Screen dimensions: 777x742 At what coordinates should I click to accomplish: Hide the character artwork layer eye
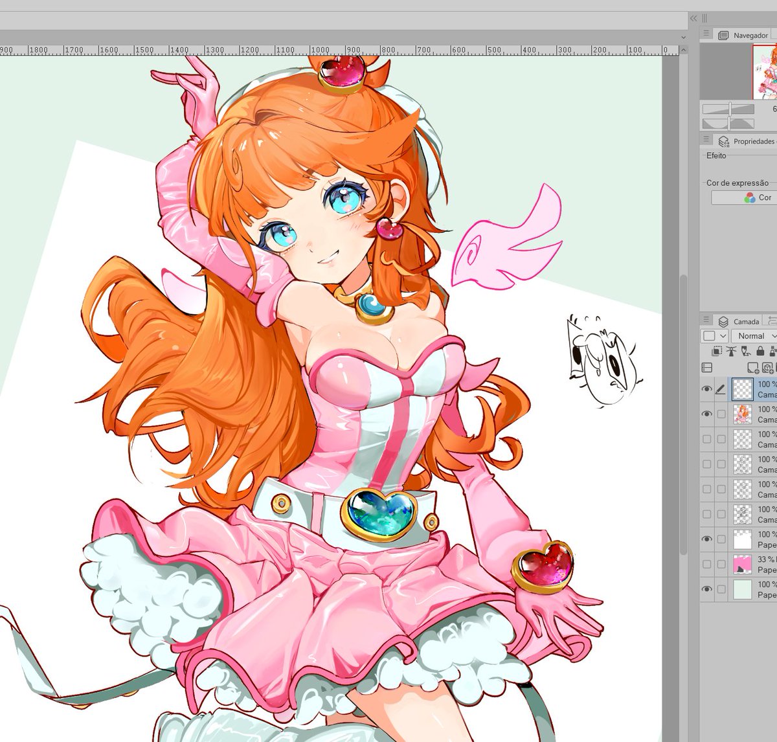[x=707, y=414]
